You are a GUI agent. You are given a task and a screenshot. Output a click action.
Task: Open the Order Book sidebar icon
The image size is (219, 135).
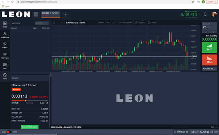5,35
